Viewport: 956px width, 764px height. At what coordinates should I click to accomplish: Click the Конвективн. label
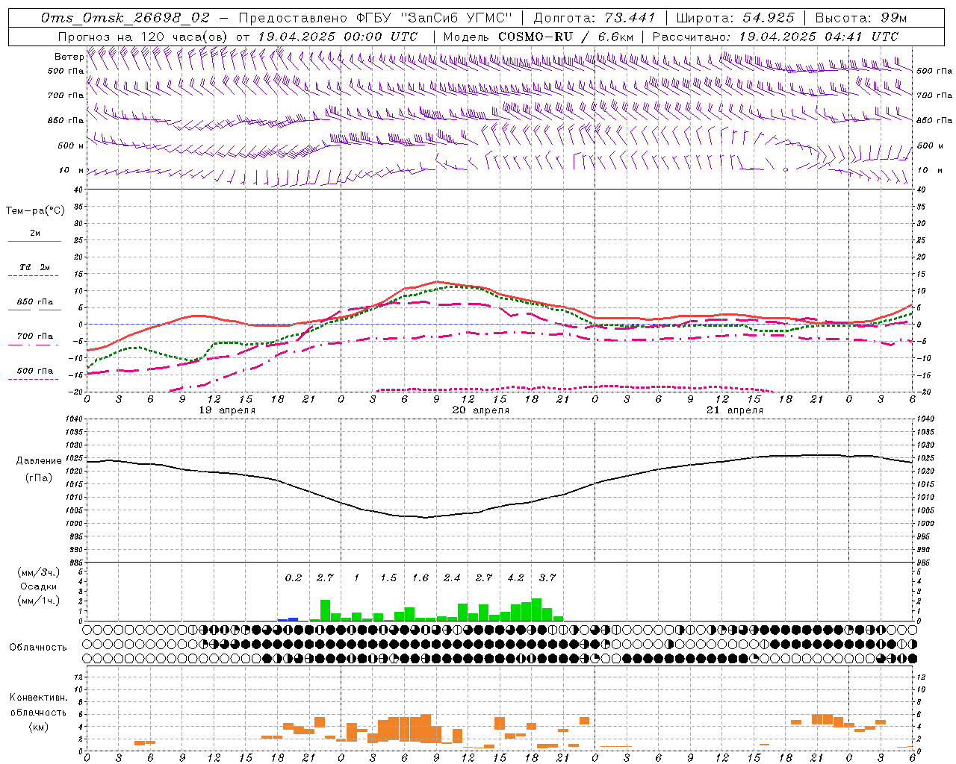tap(38, 698)
